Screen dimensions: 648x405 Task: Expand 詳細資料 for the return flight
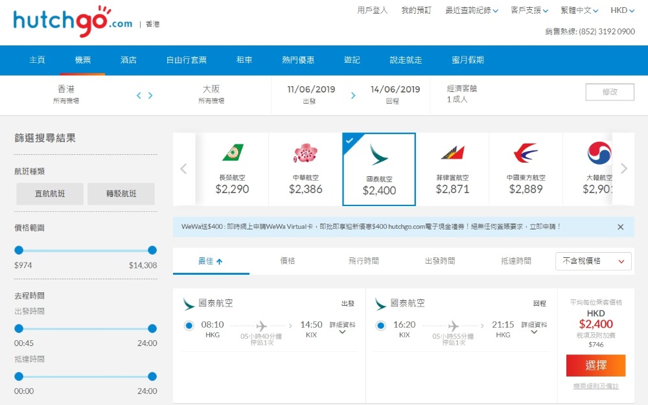(534, 328)
